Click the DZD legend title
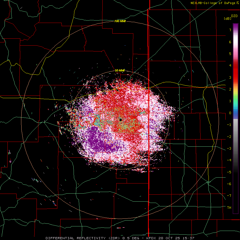240x240 pixels. [234, 16]
